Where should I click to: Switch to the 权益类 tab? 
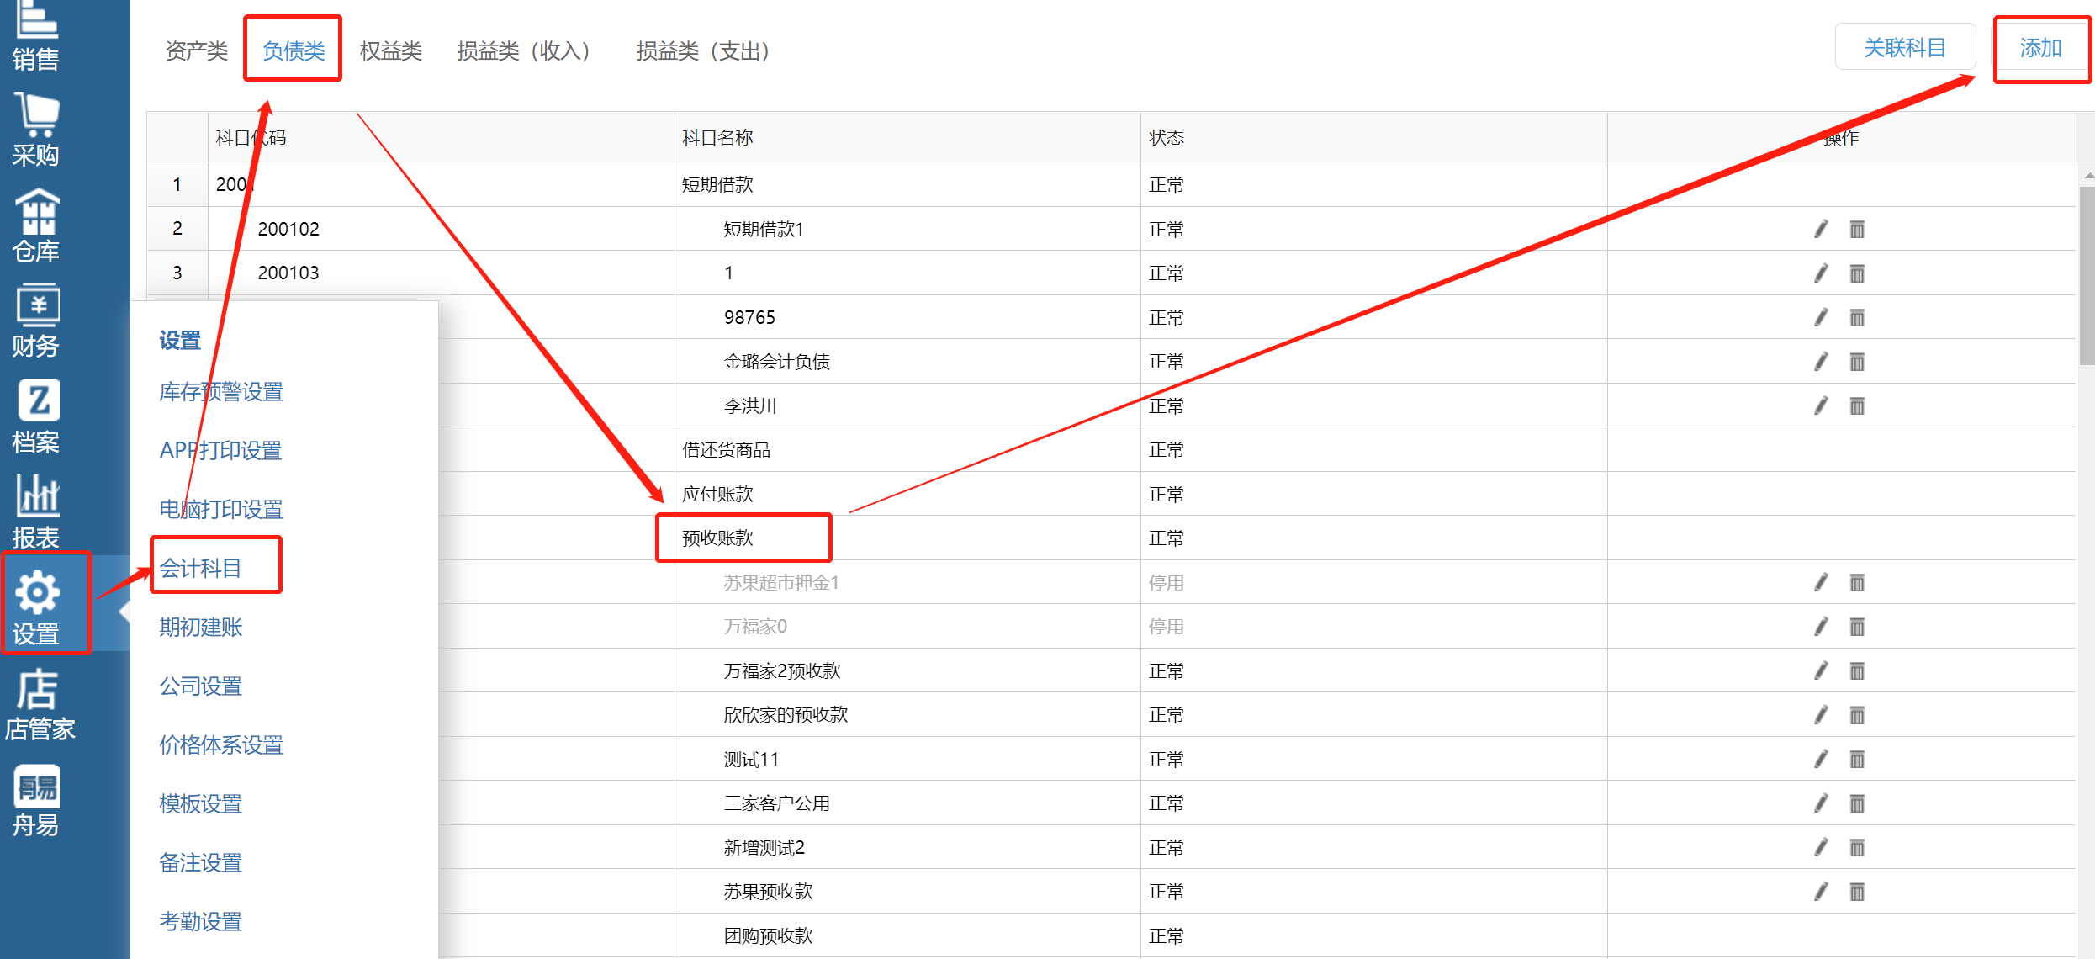(x=391, y=50)
